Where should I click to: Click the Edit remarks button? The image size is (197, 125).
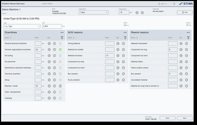[184, 12]
